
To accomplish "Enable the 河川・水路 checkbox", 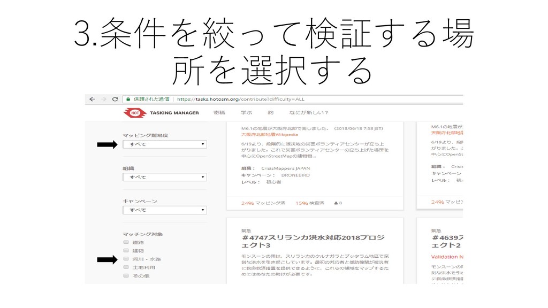I will pos(126,259).
